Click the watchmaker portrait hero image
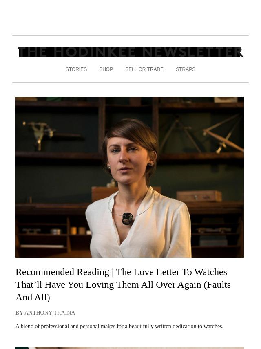 point(130,177)
